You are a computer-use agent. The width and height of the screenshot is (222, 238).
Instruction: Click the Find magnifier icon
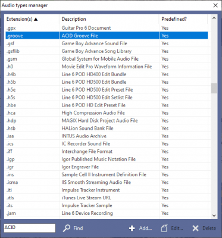coord(67,228)
